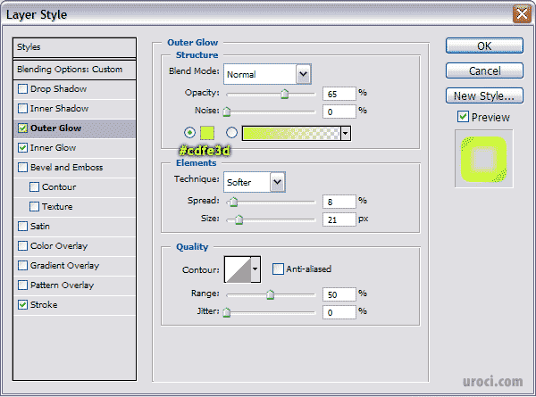Open the Drop Shadow settings page
Viewport: 536px width, 397px height.
pos(58,89)
